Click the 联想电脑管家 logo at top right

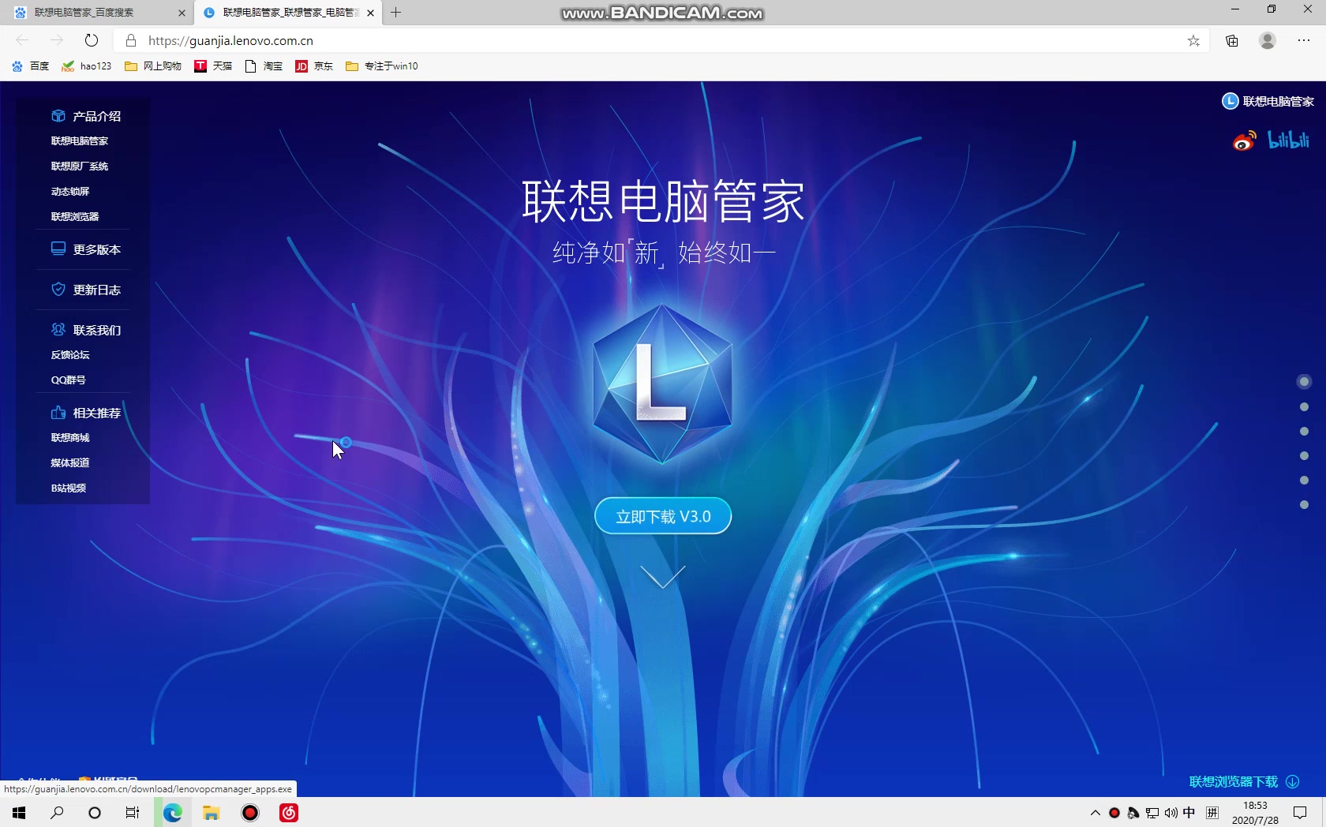click(x=1268, y=101)
